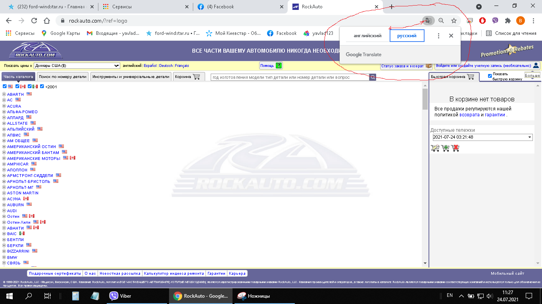Open the Chrome extensions puzzle icon

pyautogui.click(x=507, y=21)
